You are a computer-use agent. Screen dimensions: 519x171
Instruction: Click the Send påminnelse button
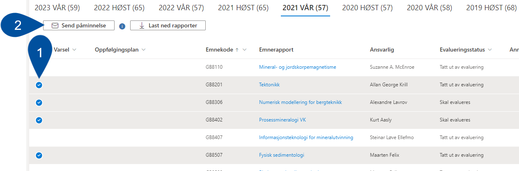(x=79, y=25)
